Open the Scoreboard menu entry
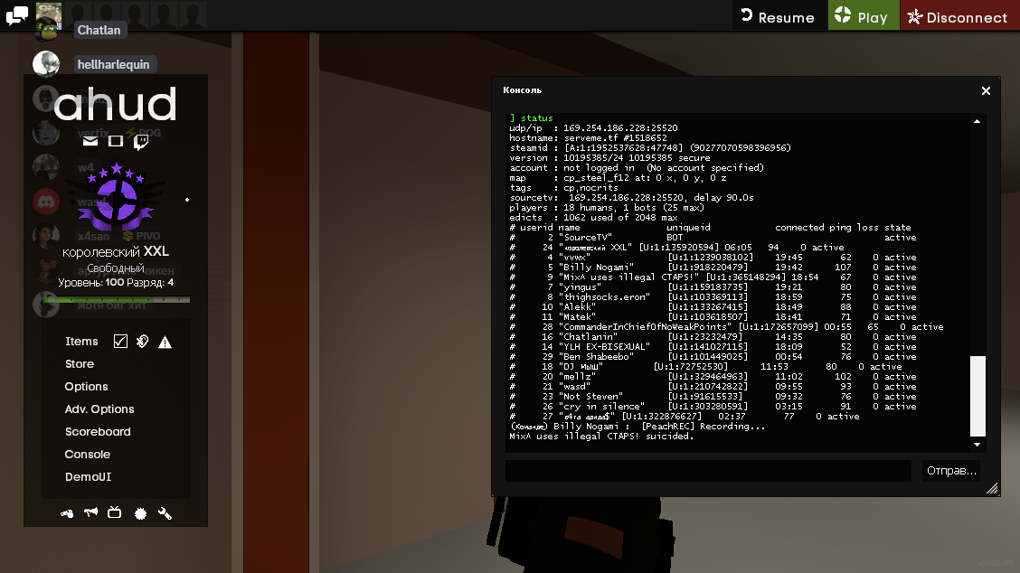The width and height of the screenshot is (1020, 573). pyautogui.click(x=98, y=432)
